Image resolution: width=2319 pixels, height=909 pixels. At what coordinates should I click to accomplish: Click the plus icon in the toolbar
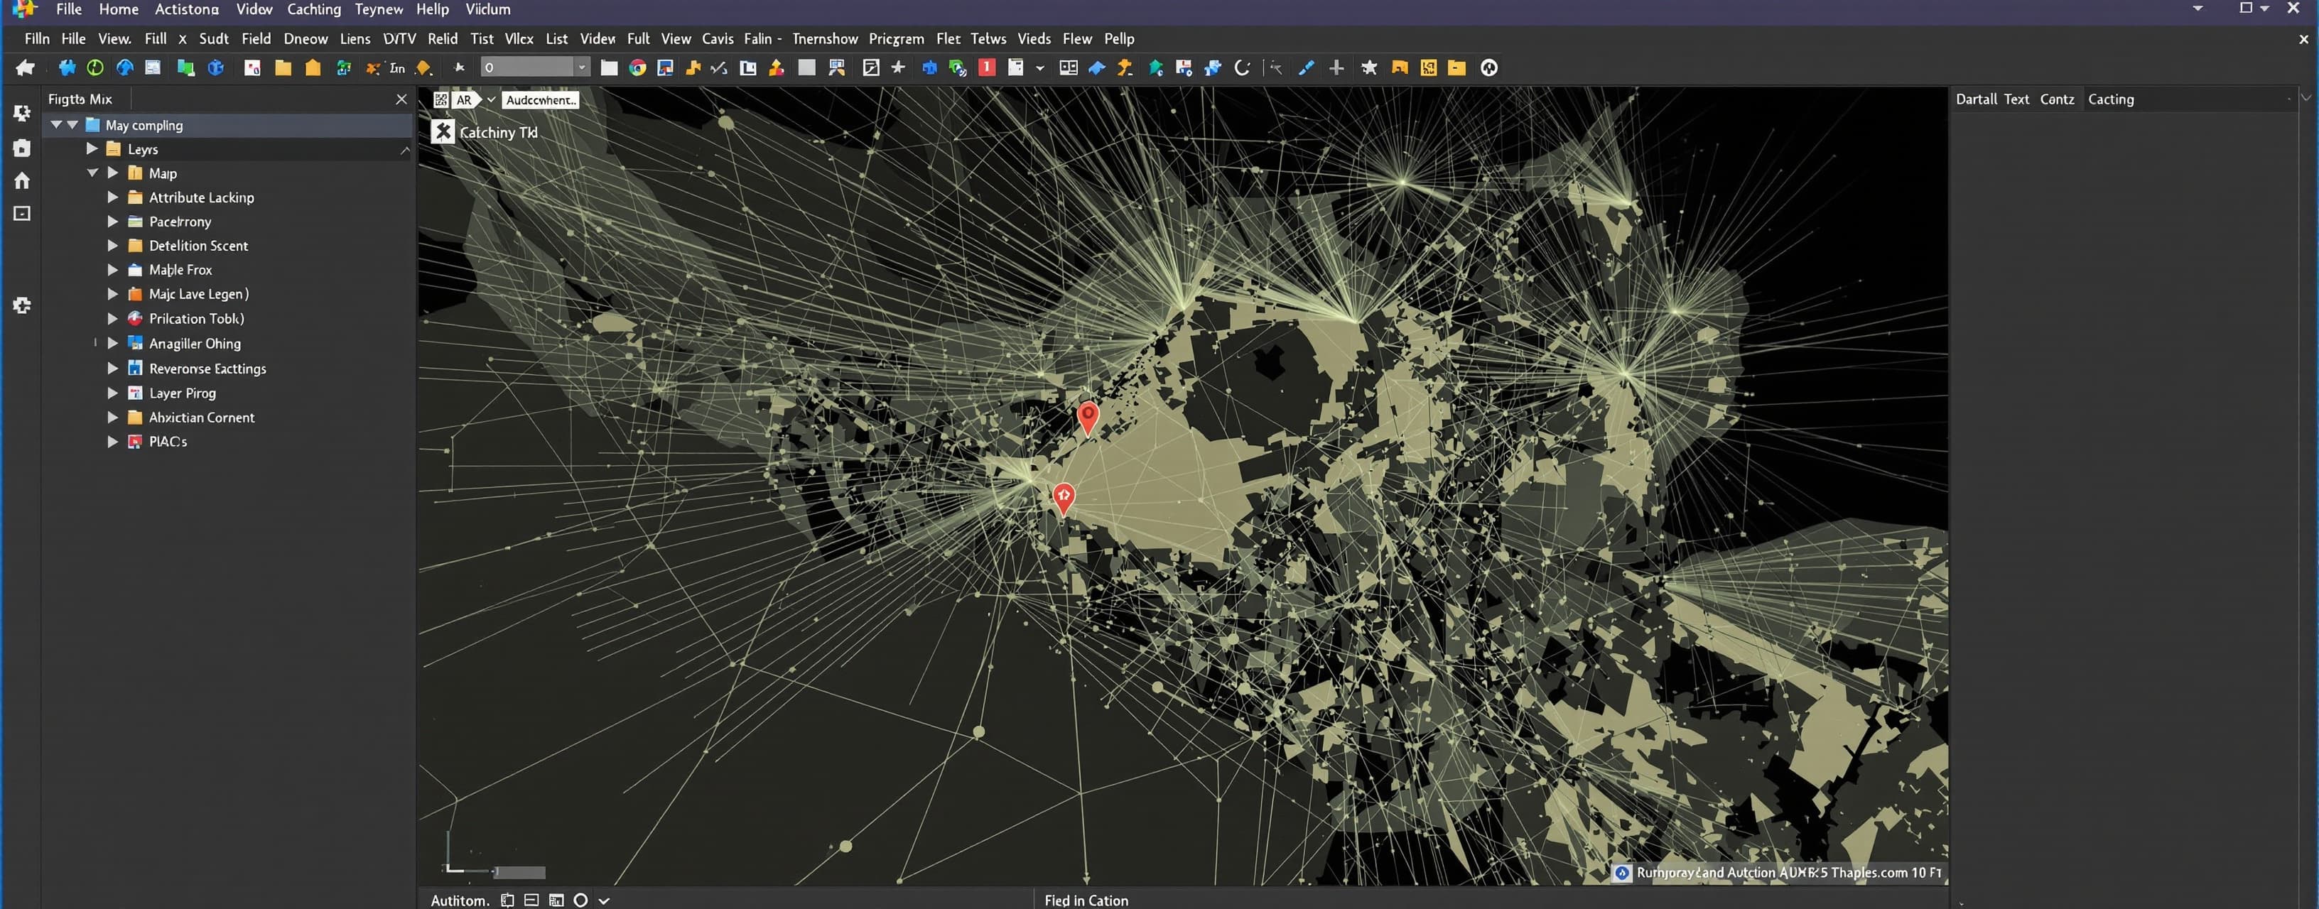coord(1337,67)
